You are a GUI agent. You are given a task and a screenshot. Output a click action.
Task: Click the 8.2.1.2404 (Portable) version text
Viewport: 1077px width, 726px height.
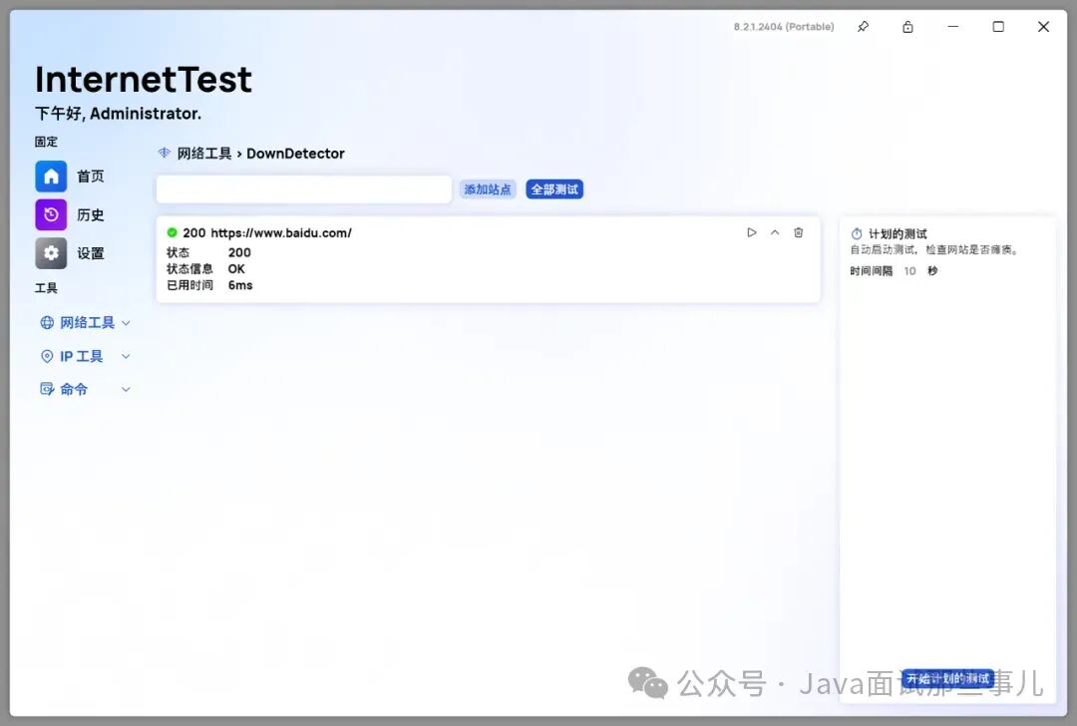point(784,27)
